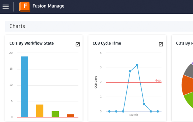The width and height of the screenshot is (193, 122).
Task: Click the red Goal label on the CCB chart
Action: click(158, 81)
